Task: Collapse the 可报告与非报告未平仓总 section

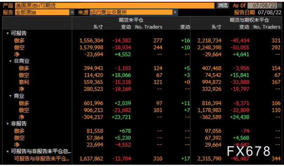Action: [8, 151]
